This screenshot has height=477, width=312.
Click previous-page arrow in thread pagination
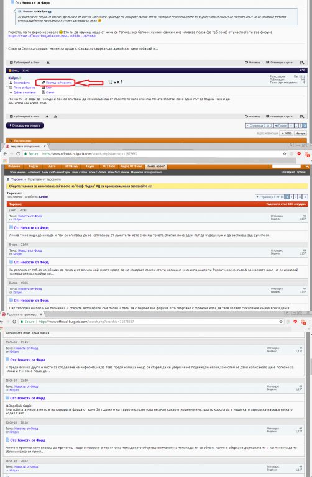point(291,125)
